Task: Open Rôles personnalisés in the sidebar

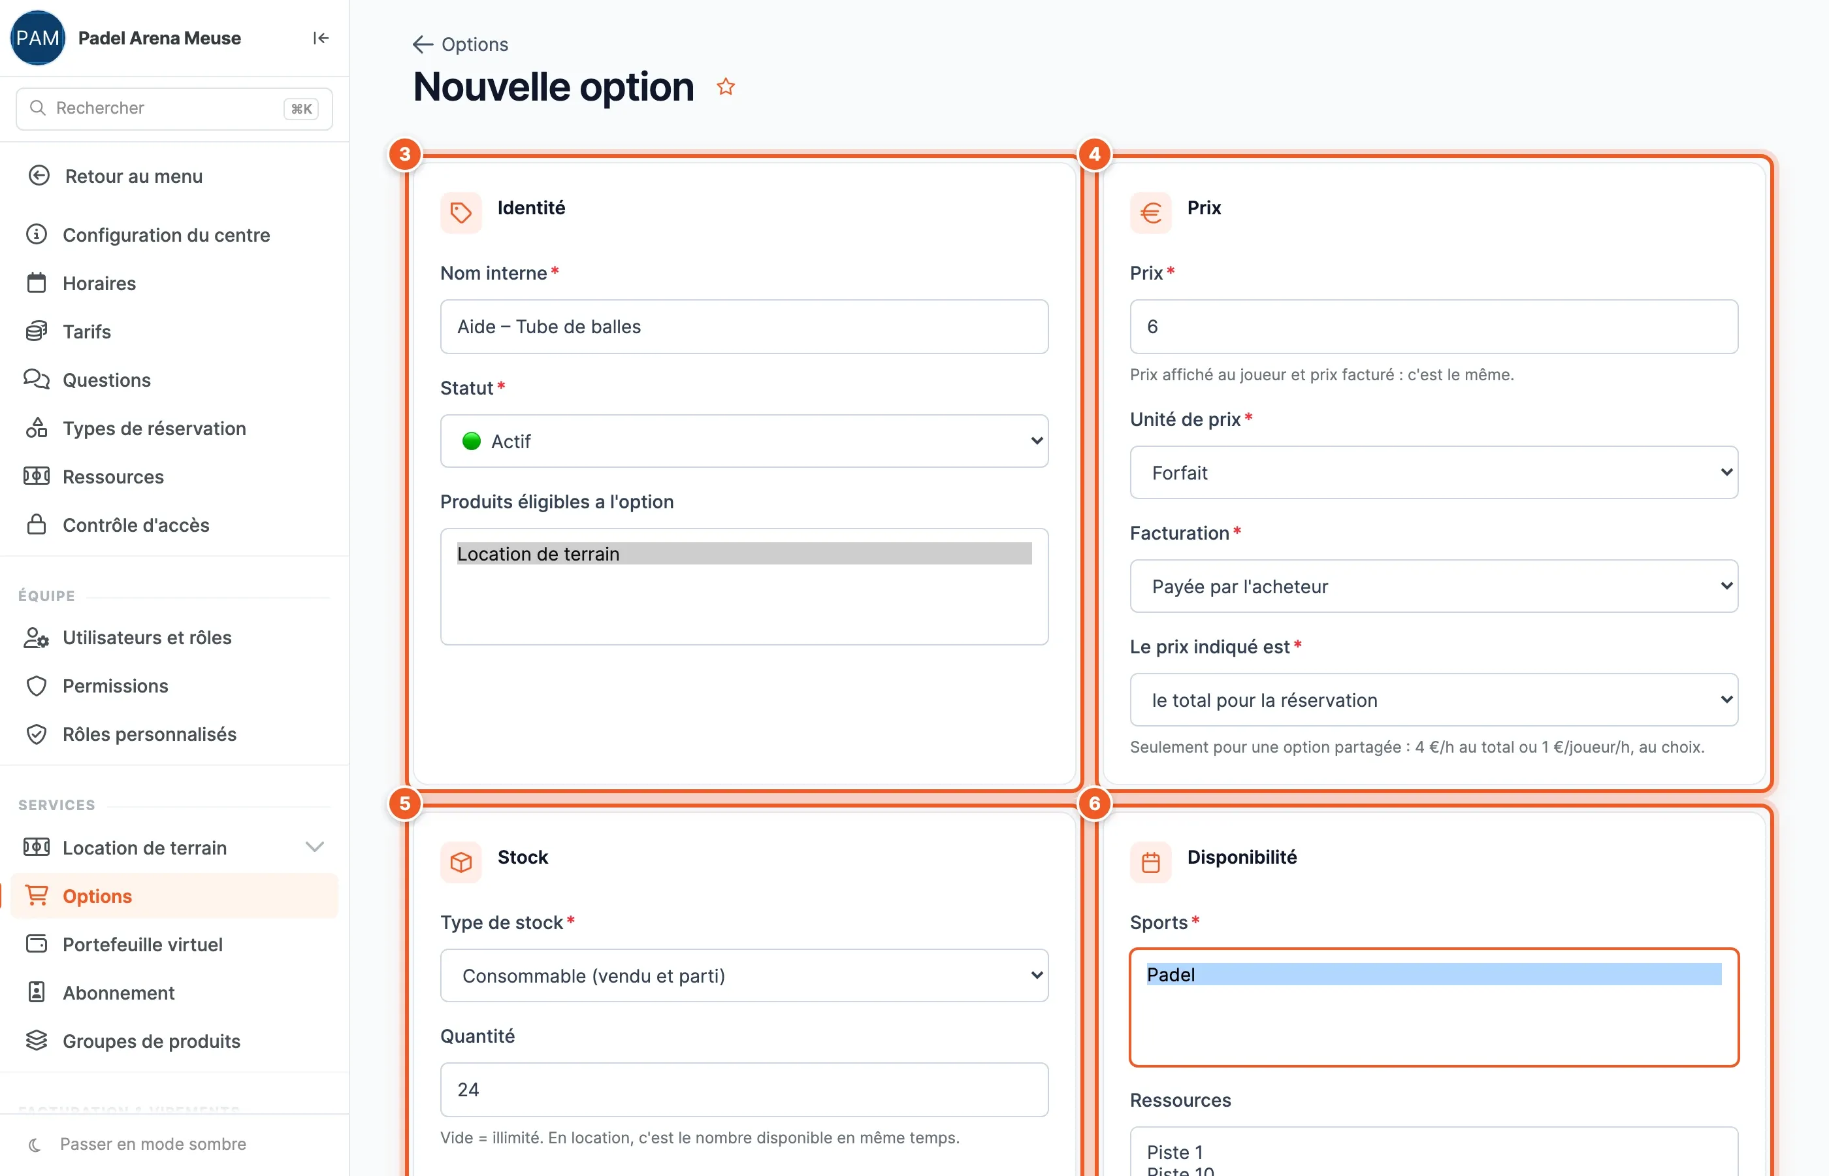Action: 175,734
